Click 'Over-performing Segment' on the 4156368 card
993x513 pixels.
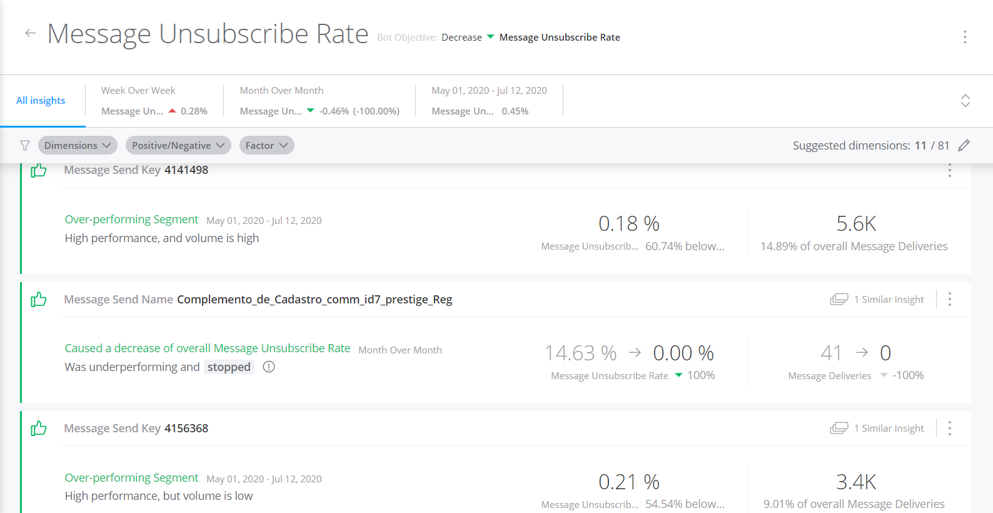click(x=131, y=478)
